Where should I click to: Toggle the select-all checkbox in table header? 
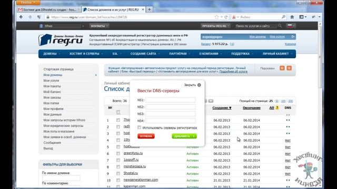(x=118, y=112)
